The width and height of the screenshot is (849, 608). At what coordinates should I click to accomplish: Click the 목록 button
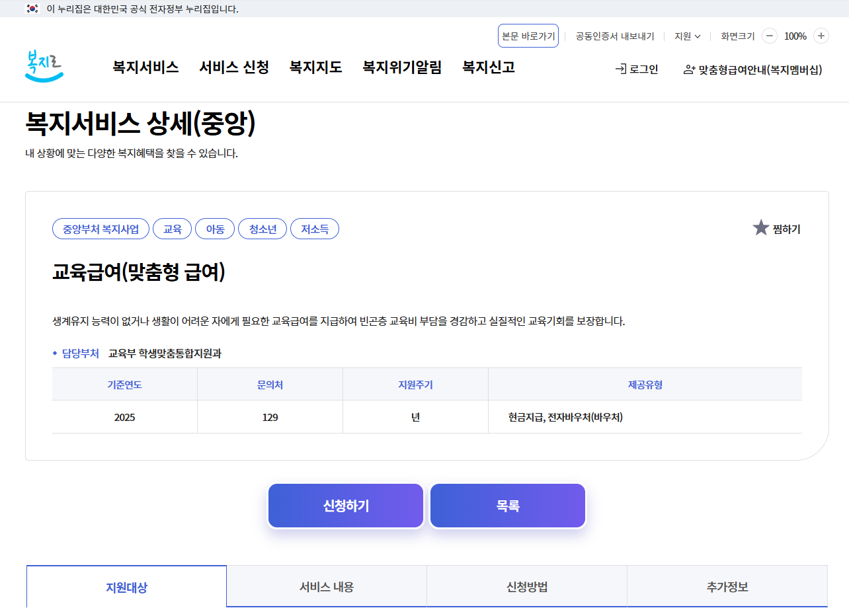[507, 505]
